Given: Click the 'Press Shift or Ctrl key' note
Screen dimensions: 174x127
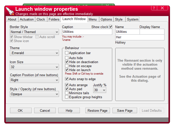Looking at the screenshot, I should coord(84,74).
